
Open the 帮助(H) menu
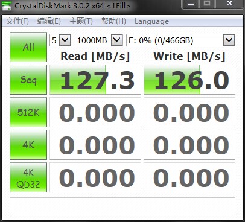(x=113, y=21)
